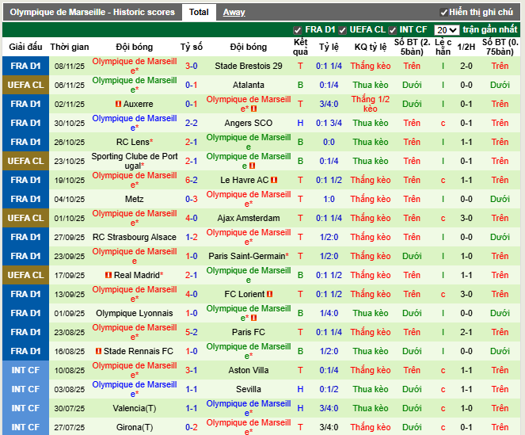Click Thắng 1/2 kèo result in Auxerre row
Screen dimensions: 525x435
[x=371, y=105]
